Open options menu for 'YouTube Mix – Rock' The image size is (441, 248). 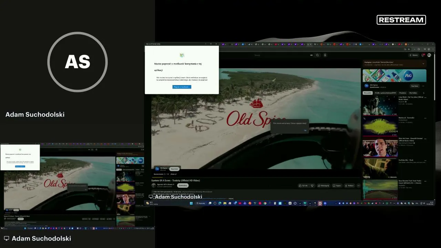(425, 161)
